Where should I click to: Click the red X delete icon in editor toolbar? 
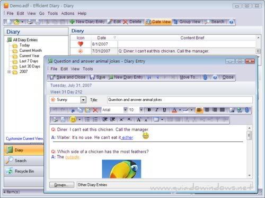[x=95, y=110]
